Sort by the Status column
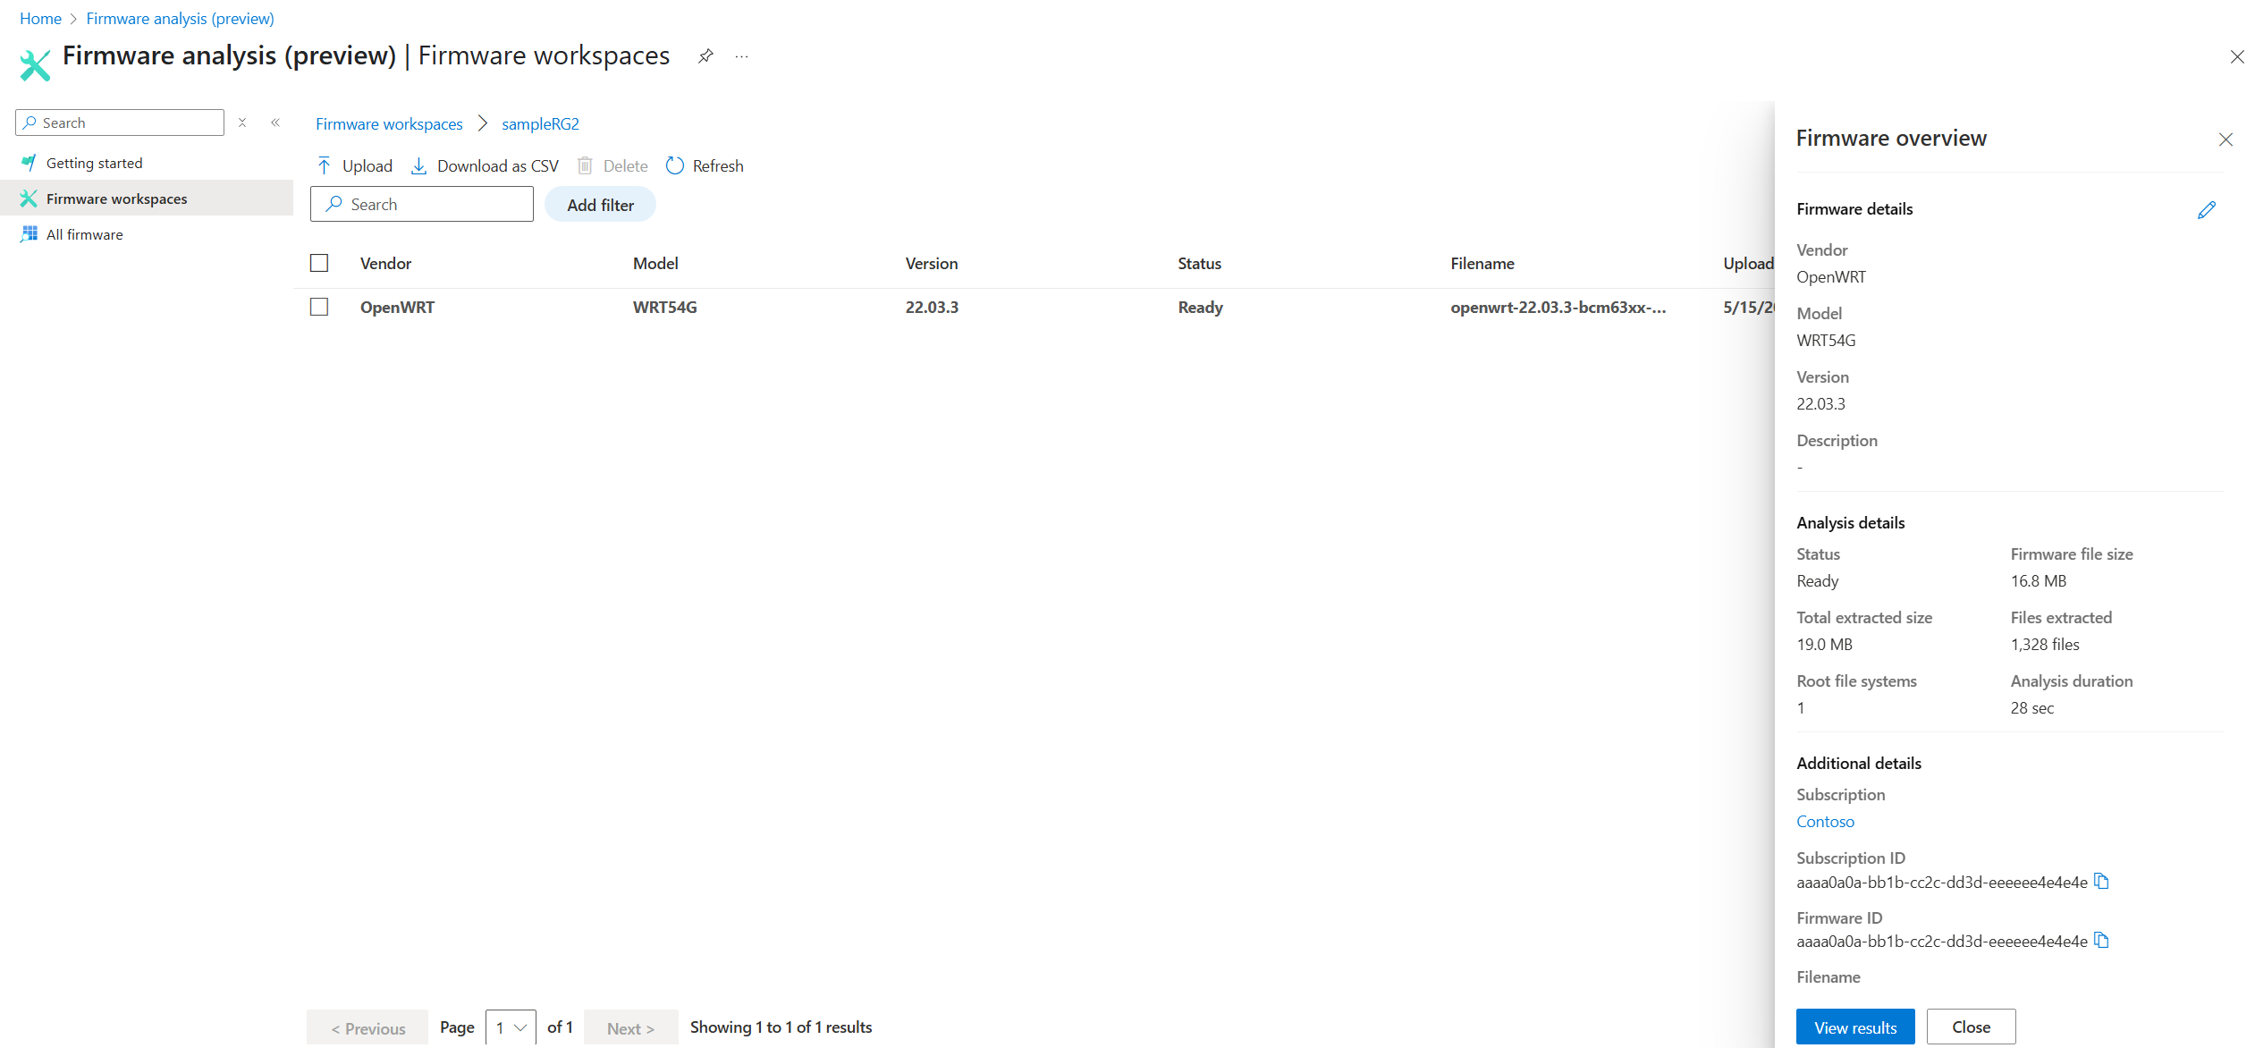 [x=1199, y=264]
